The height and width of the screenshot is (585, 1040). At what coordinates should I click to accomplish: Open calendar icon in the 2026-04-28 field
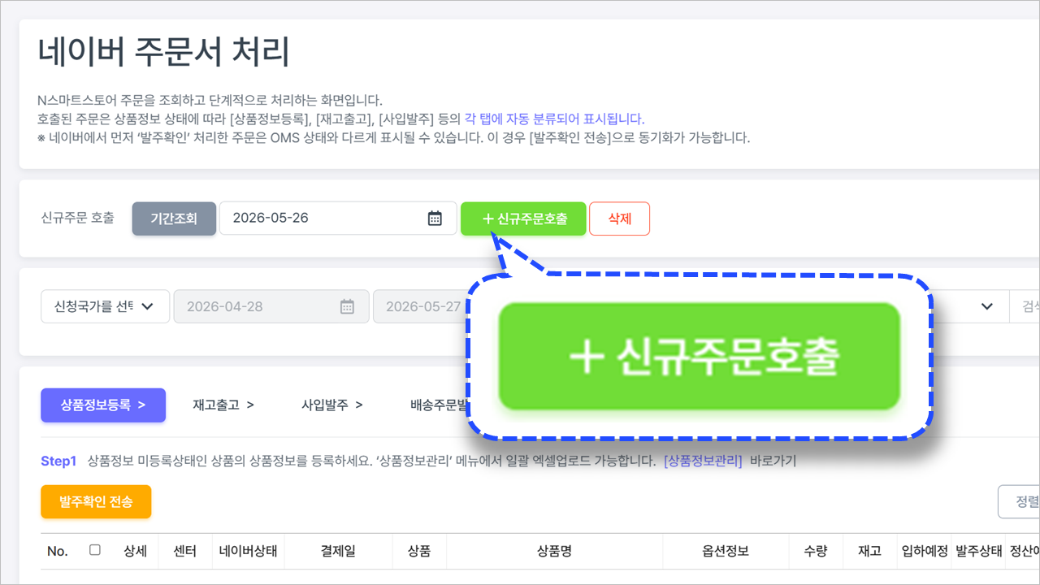point(347,306)
